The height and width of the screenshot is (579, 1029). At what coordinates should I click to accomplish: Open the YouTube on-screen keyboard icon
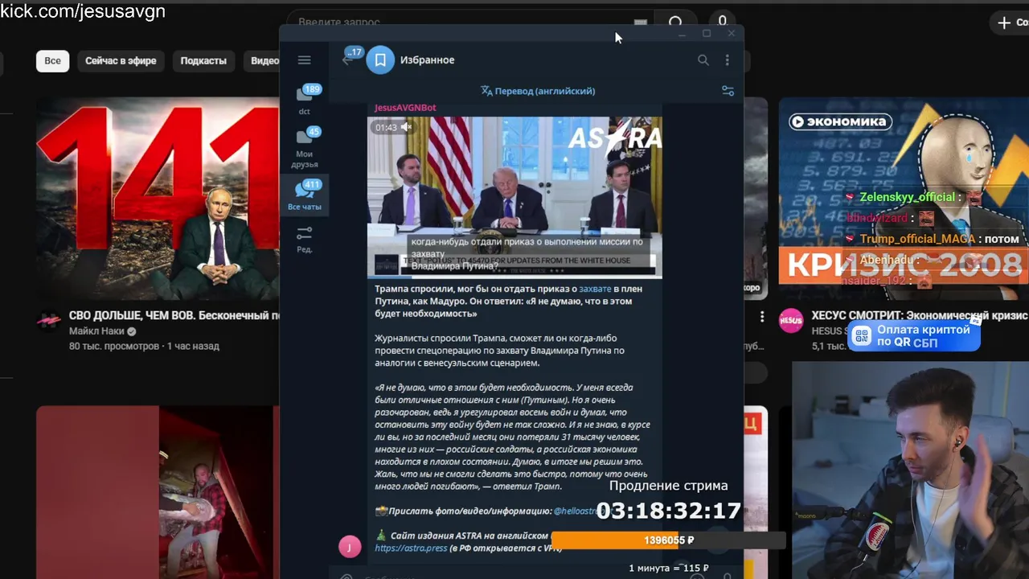tap(641, 23)
